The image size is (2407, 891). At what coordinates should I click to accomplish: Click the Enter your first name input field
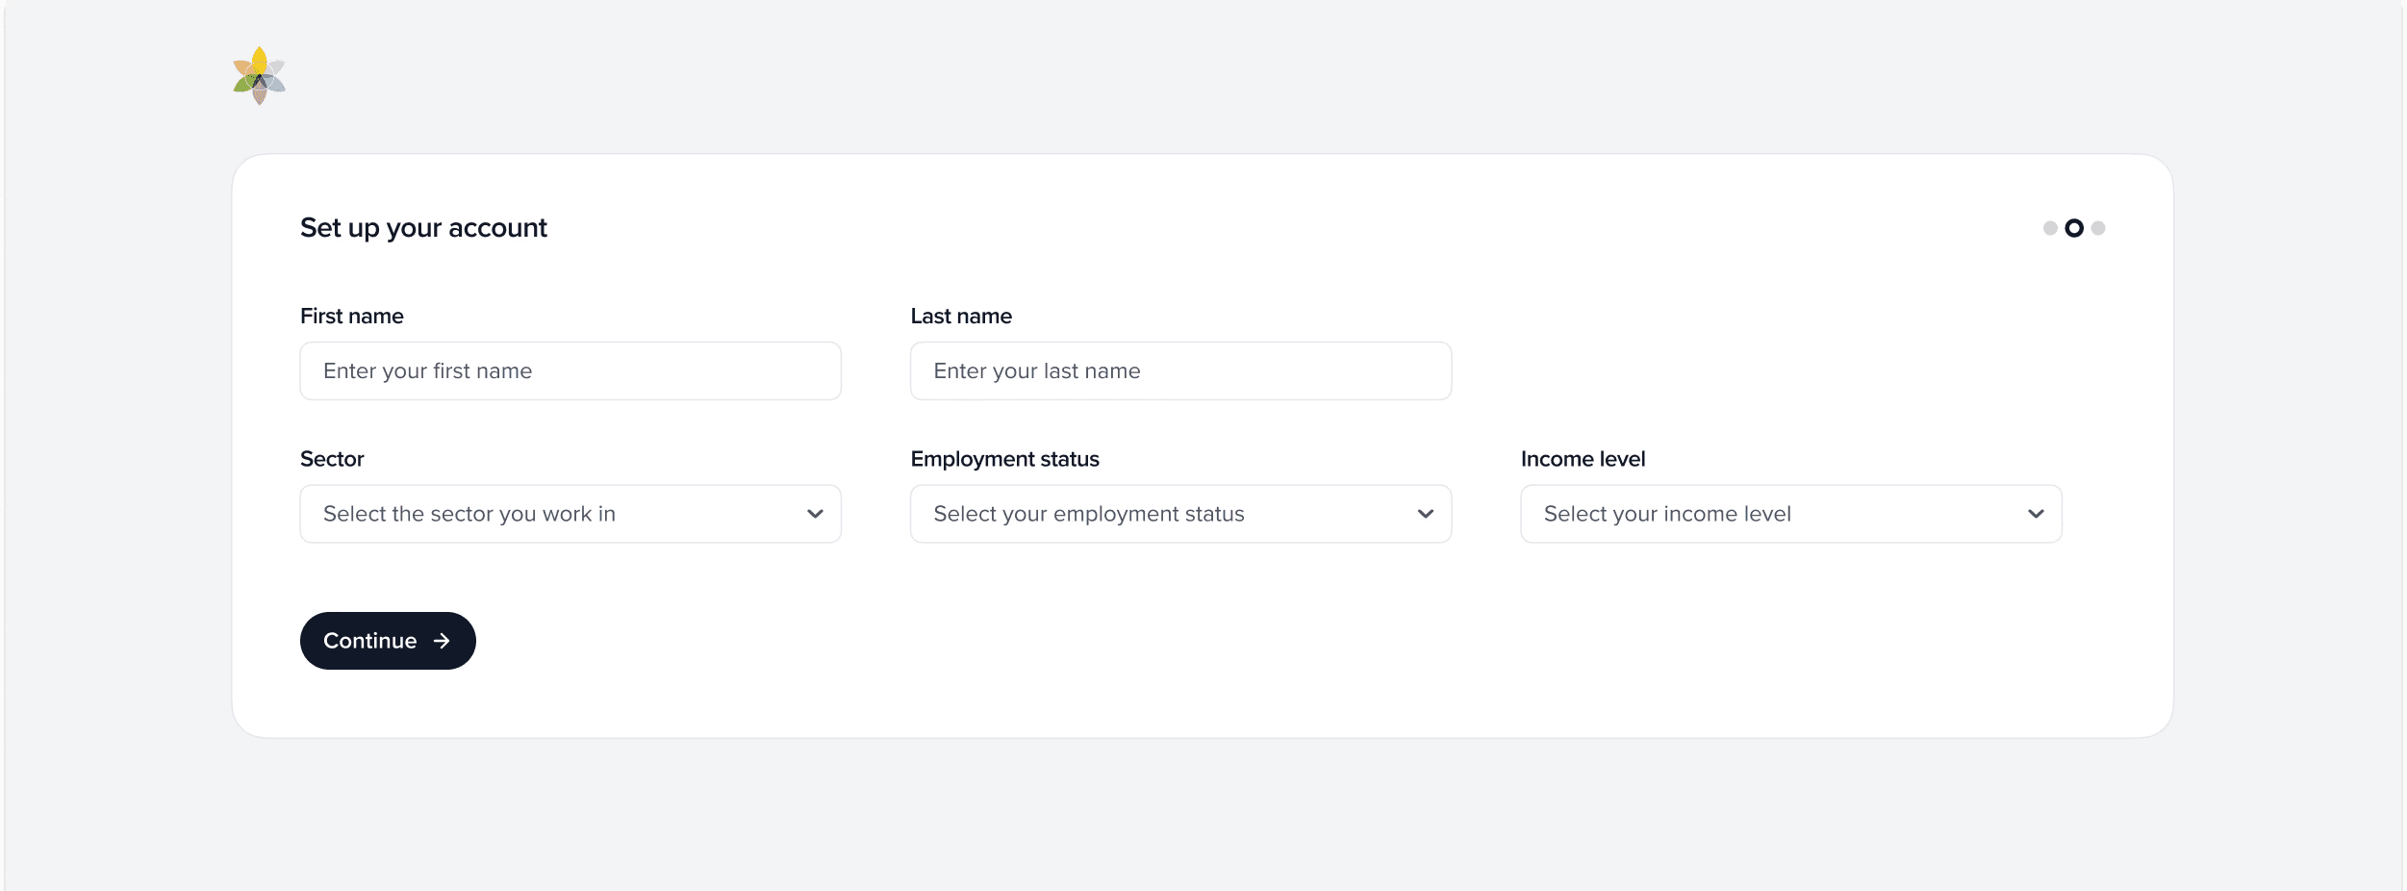click(570, 370)
